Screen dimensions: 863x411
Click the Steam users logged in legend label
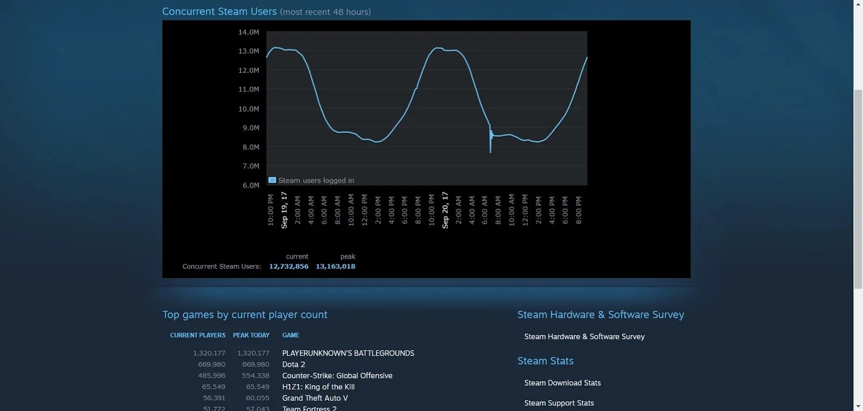point(316,180)
